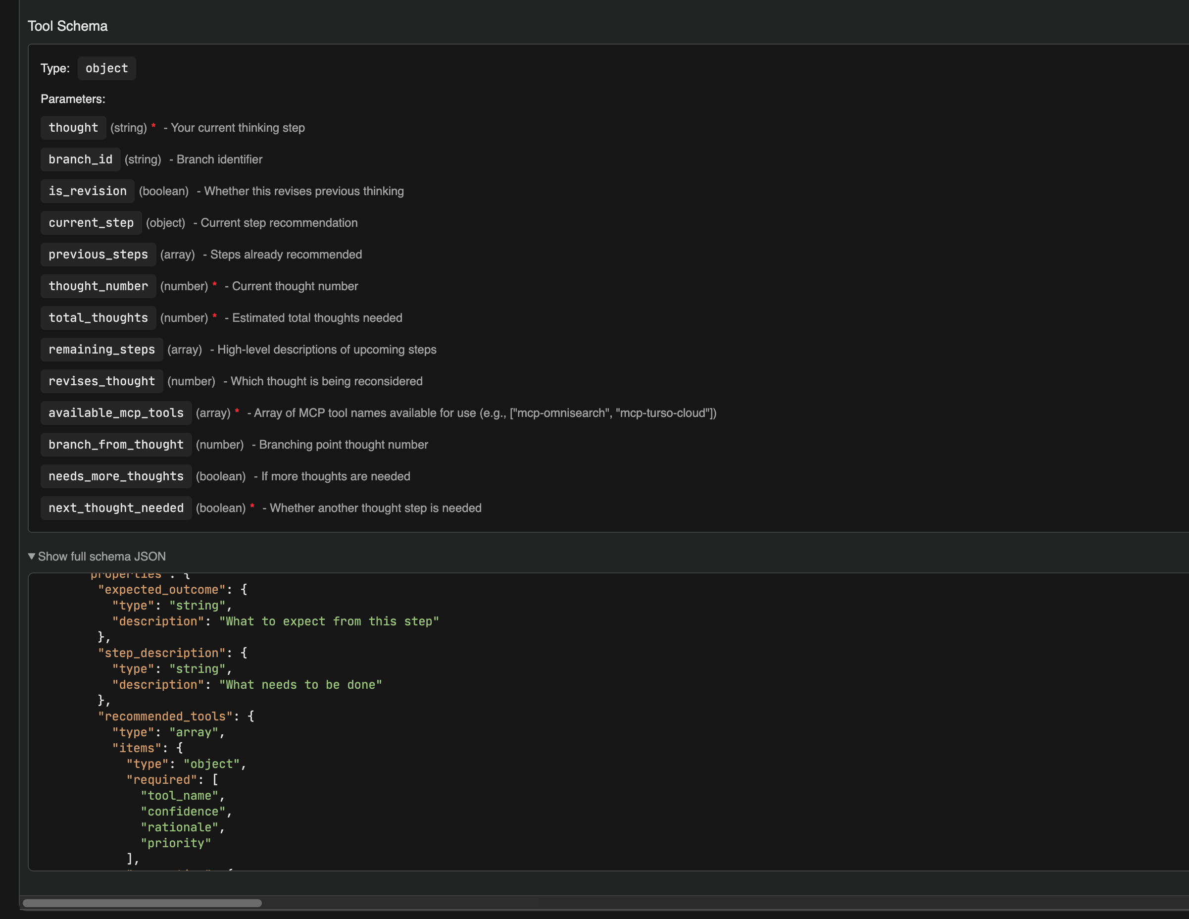Click the 'needs_more_thoughts' parameter tag
1189x919 pixels.
[x=116, y=476]
